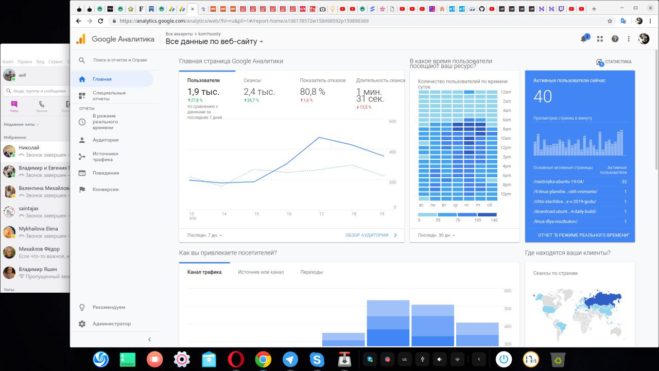Switch to Skype Звонки calls tab
659x371 pixels.
(41, 106)
